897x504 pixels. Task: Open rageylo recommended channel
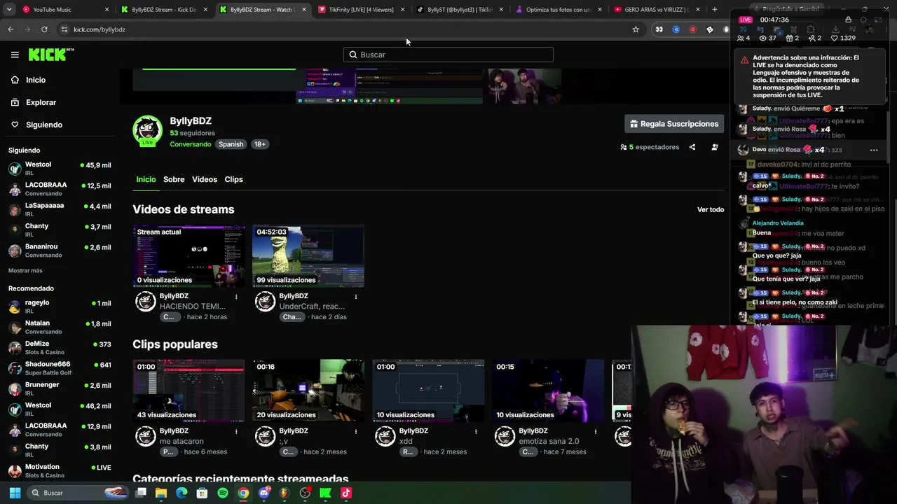[60, 307]
